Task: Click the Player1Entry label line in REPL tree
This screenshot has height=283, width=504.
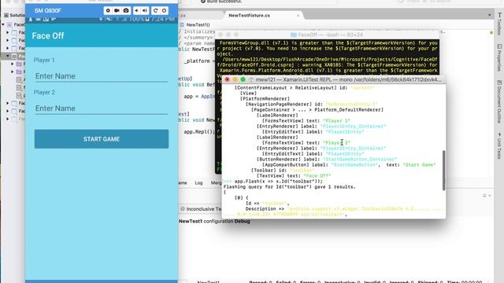Action: click(x=313, y=132)
